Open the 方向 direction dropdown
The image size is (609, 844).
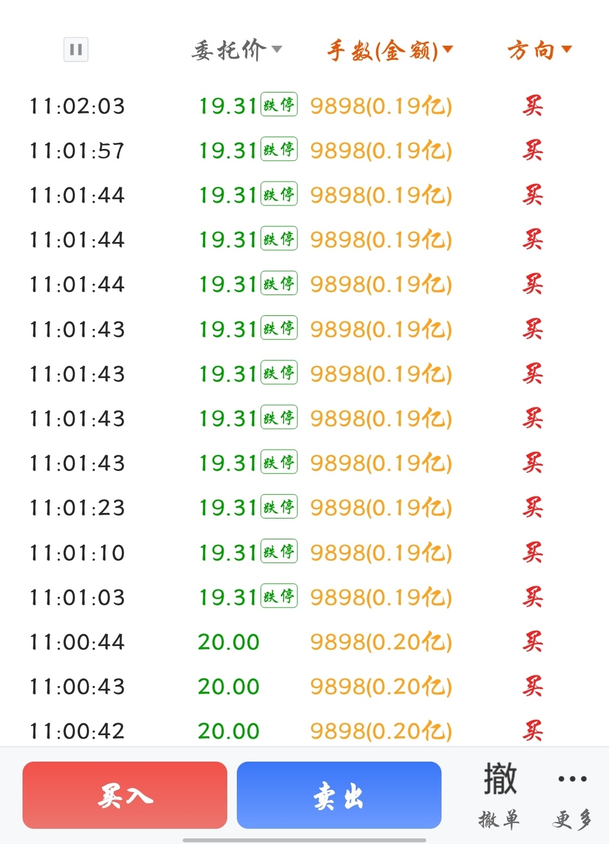click(540, 50)
